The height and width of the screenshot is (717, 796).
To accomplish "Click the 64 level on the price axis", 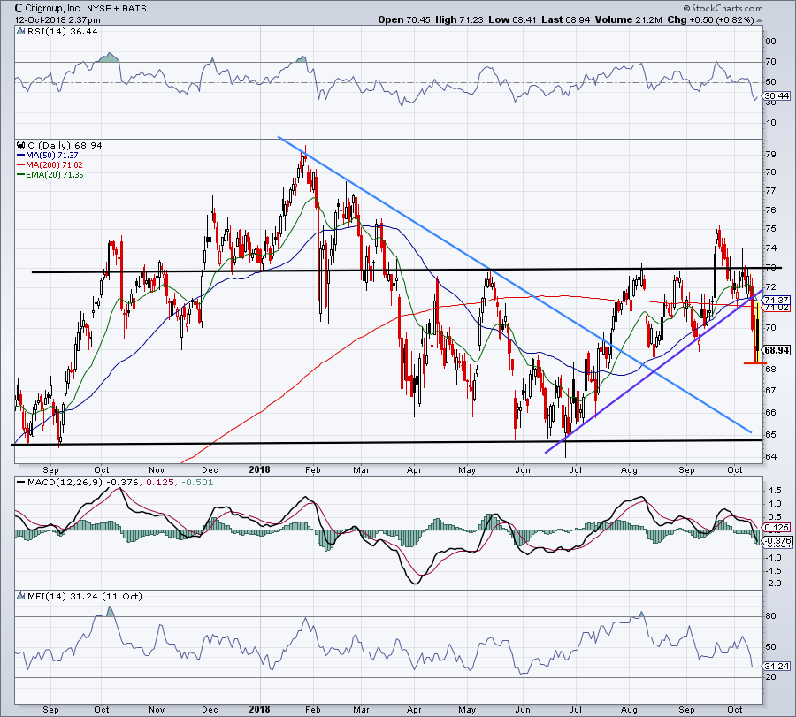I will pyautogui.click(x=770, y=457).
